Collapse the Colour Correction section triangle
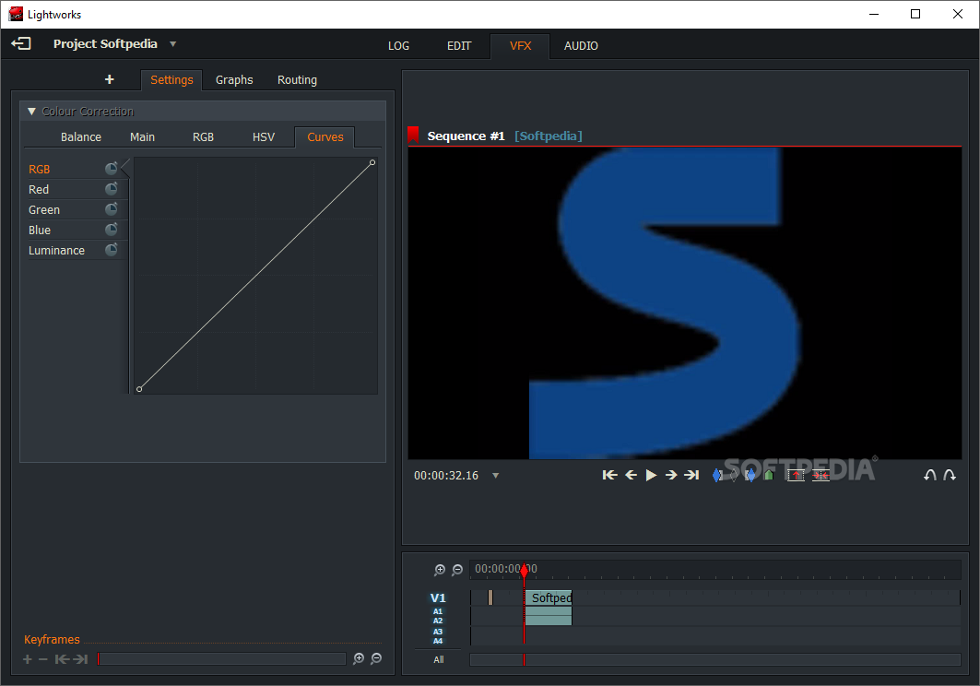The width and height of the screenshot is (980, 686). point(31,112)
